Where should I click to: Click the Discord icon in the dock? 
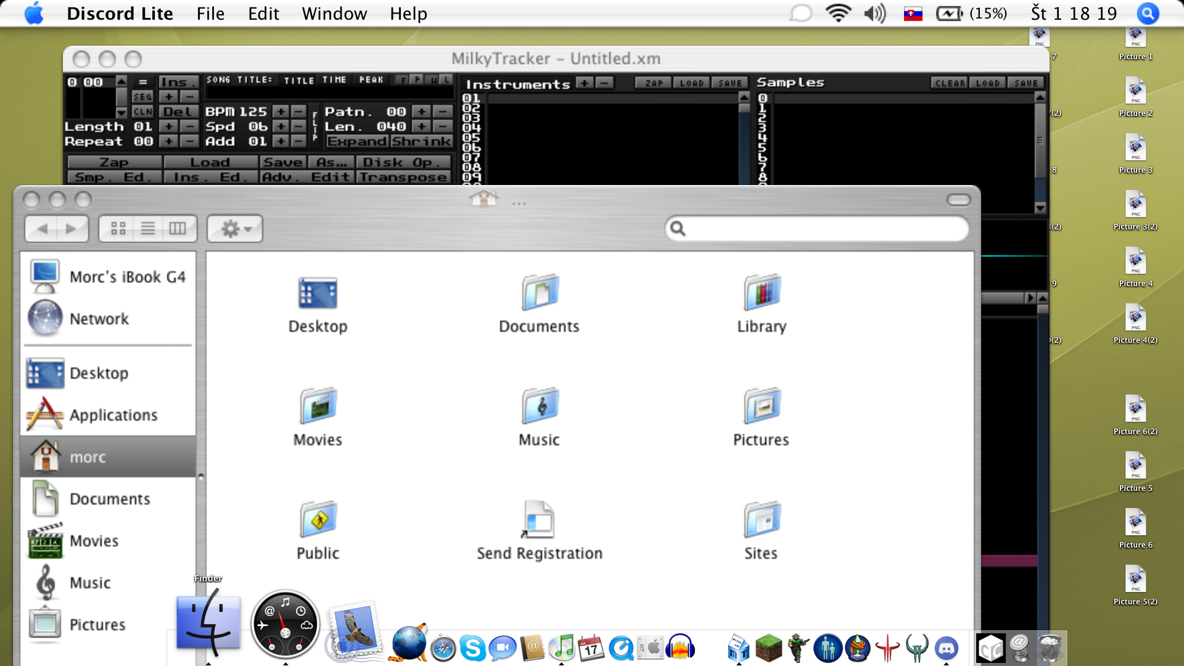[946, 648]
